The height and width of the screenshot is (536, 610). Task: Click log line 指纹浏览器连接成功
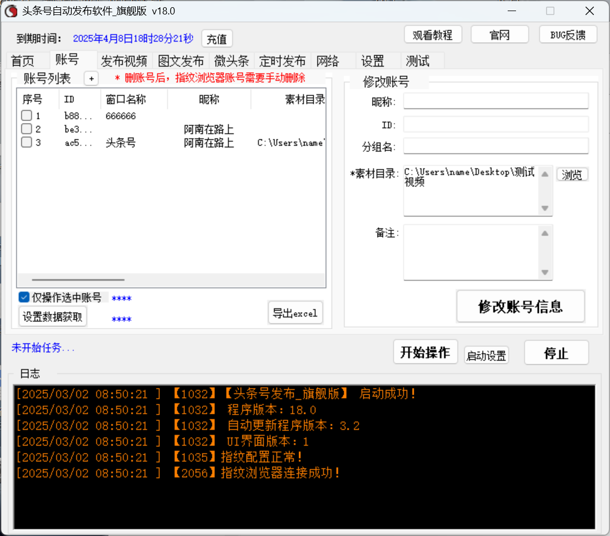pos(178,473)
